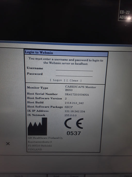132x177 pixels.
Task: Select the netmask value 255.0.0.0
Action: (x=71, y=115)
